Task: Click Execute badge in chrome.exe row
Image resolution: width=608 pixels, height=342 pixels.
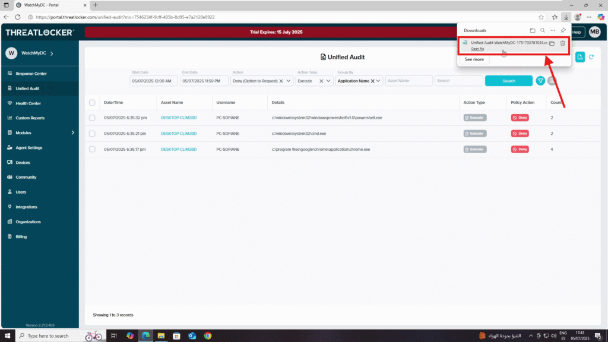Action: pos(474,149)
